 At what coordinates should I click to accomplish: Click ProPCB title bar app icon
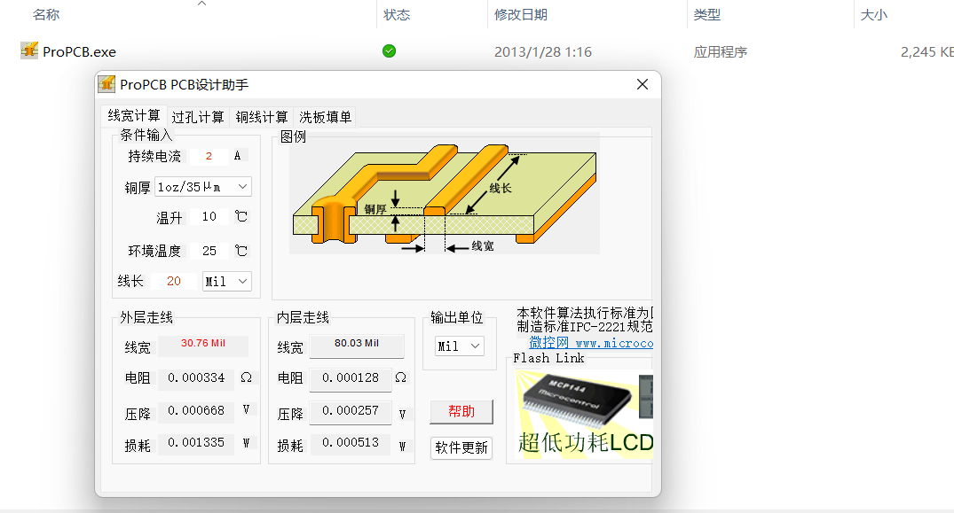click(x=106, y=85)
